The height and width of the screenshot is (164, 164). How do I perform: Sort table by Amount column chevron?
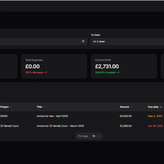(x=131, y=107)
